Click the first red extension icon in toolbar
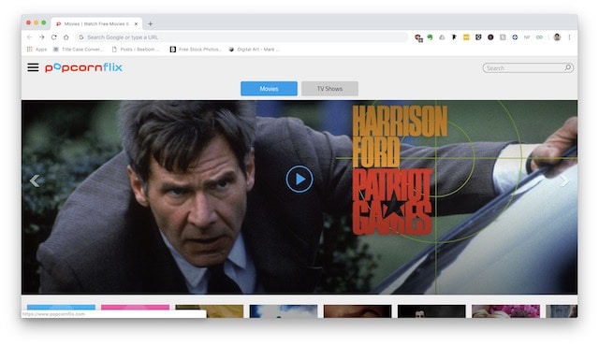 click(418, 37)
